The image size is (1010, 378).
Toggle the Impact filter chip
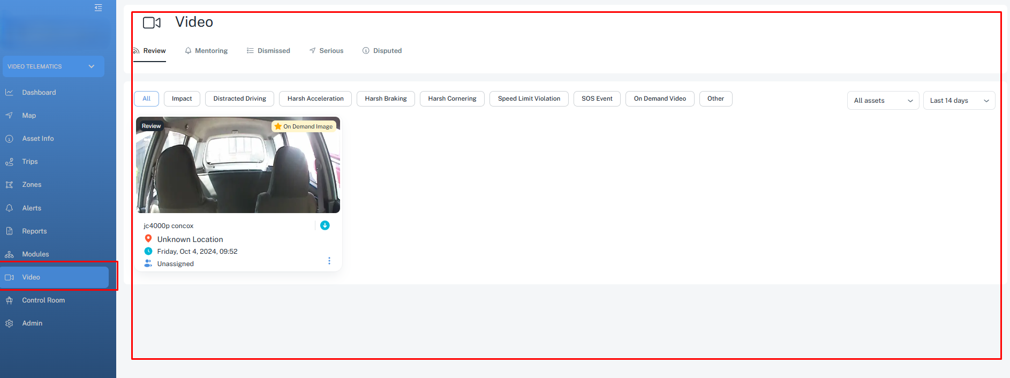tap(182, 99)
